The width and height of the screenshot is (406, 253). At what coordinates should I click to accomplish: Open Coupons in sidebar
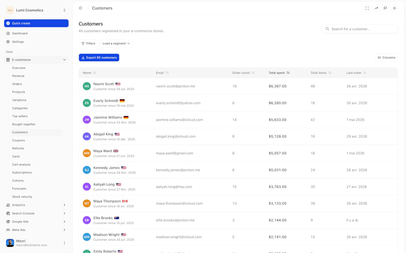[x=18, y=140]
